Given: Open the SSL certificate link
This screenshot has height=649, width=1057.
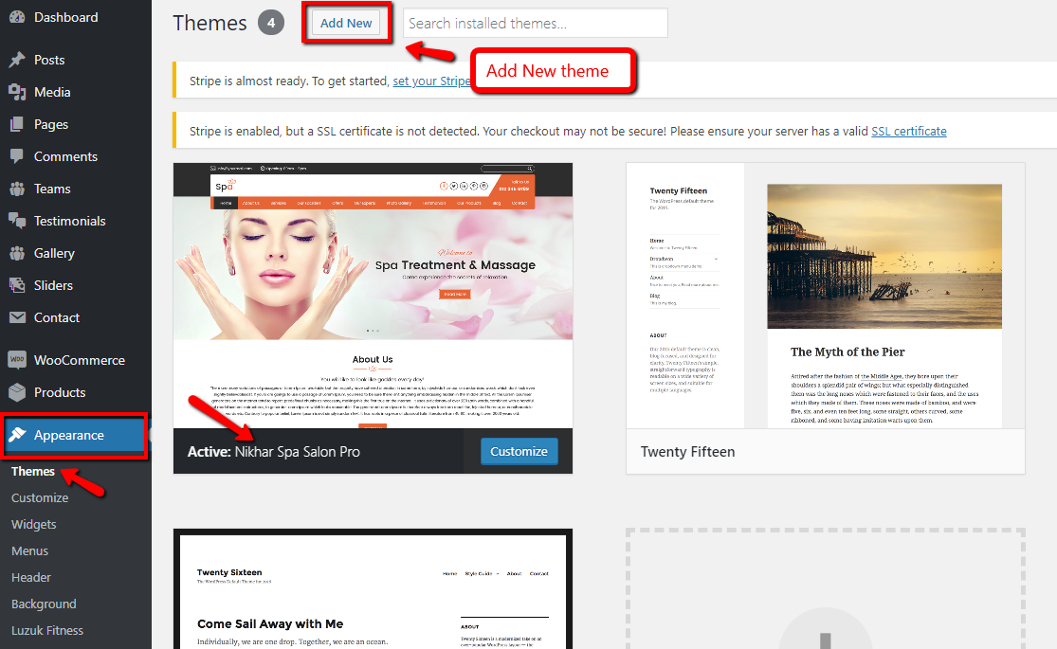Looking at the screenshot, I should pos(909,132).
